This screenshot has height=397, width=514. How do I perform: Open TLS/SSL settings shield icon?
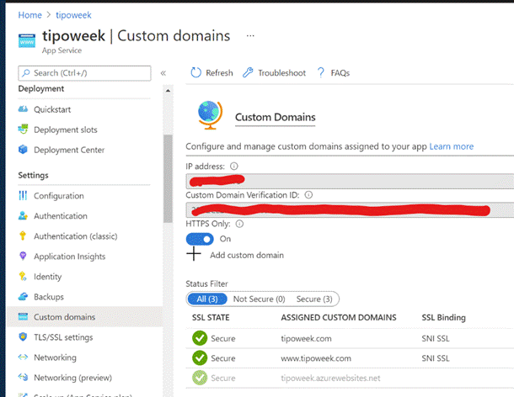(23, 337)
